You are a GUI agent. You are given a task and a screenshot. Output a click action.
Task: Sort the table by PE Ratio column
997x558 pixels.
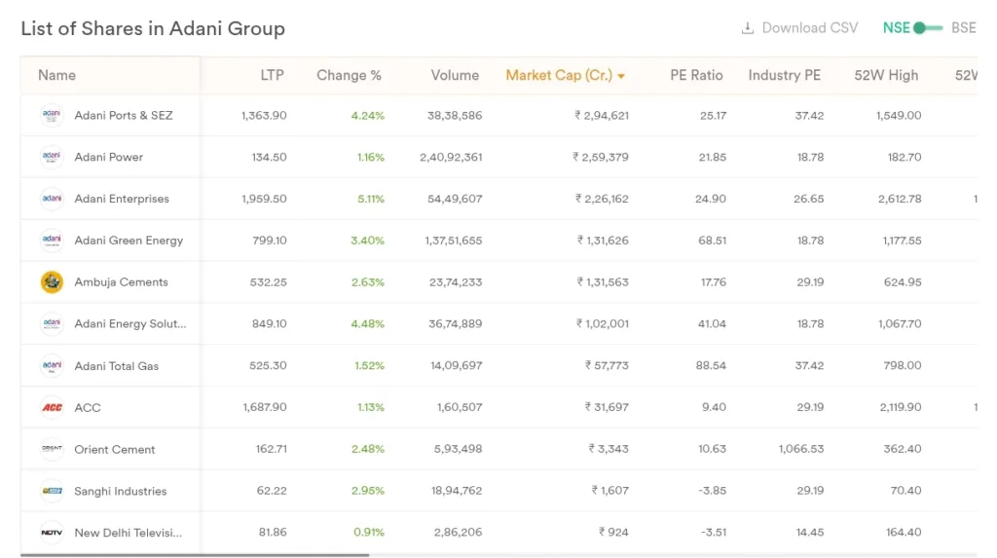point(696,75)
